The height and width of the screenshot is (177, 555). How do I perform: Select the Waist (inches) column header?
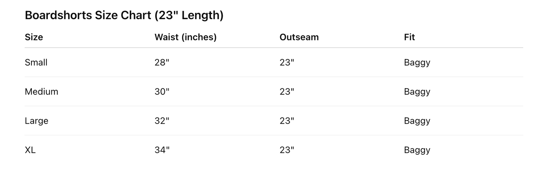click(x=186, y=37)
